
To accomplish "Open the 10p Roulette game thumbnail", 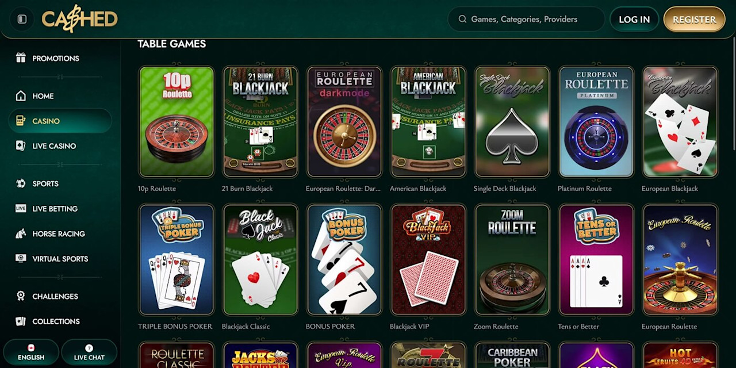I will point(177,121).
